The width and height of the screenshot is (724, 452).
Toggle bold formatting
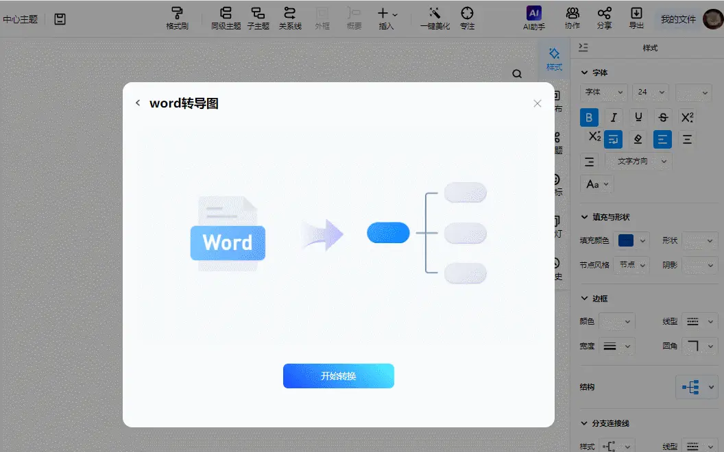pyautogui.click(x=589, y=117)
